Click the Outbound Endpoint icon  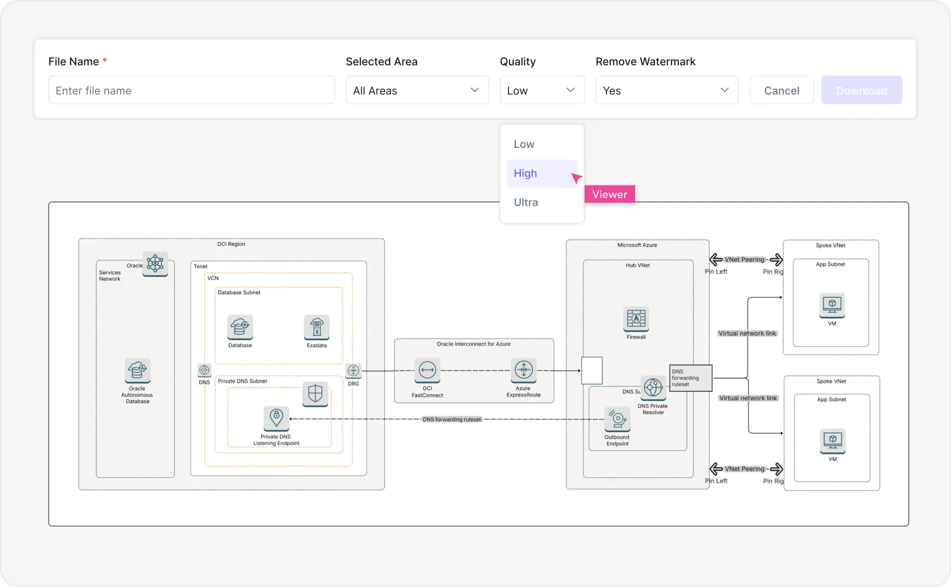(617, 419)
